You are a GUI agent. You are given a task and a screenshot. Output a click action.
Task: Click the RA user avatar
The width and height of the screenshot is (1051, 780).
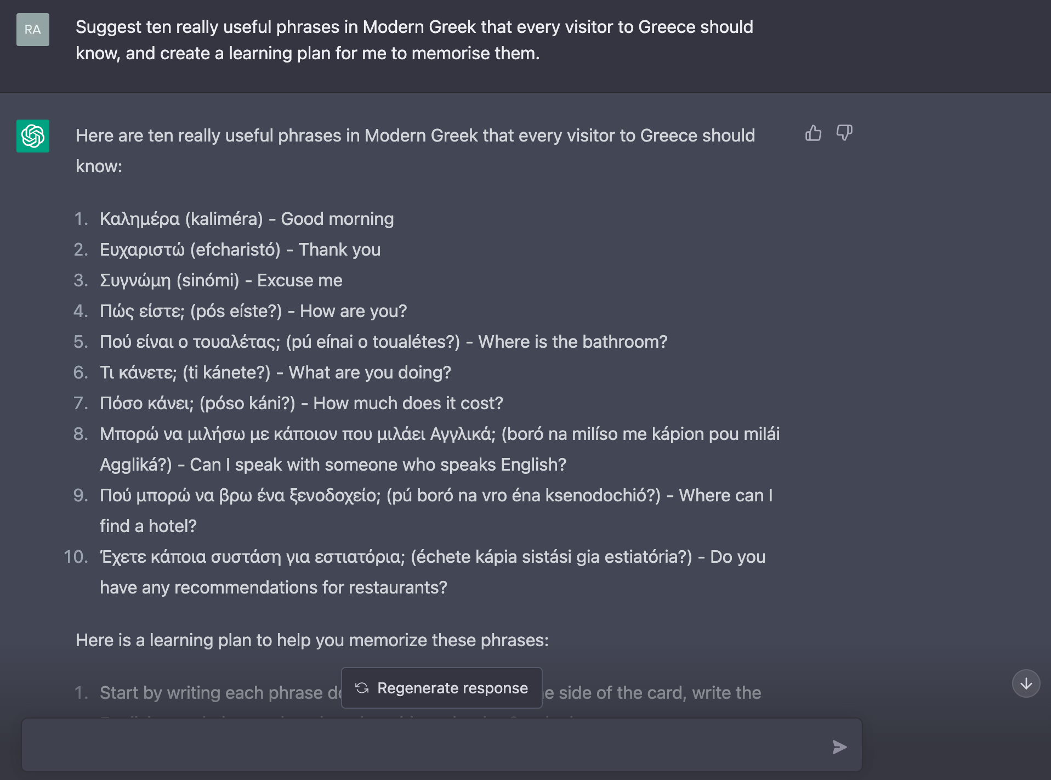[x=32, y=30]
